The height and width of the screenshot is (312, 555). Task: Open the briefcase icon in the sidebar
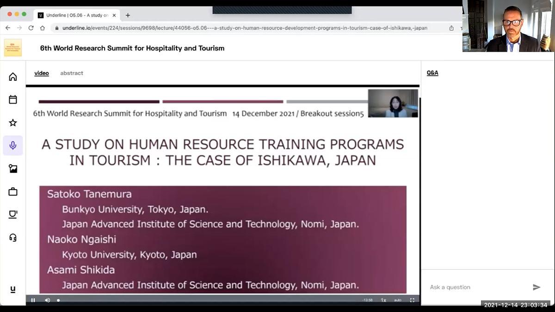point(13,192)
